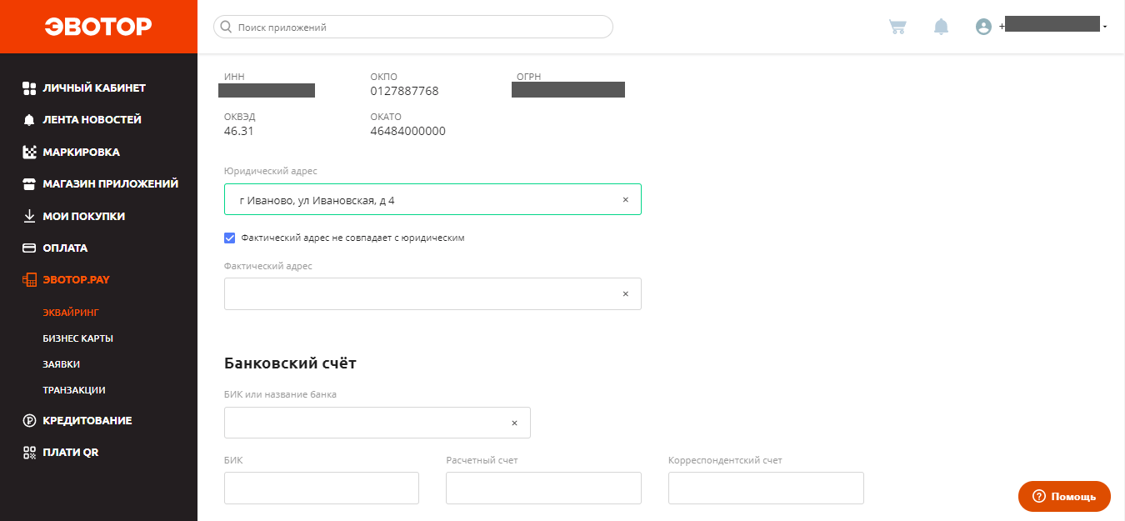Click Плати QR code icon

29,452
